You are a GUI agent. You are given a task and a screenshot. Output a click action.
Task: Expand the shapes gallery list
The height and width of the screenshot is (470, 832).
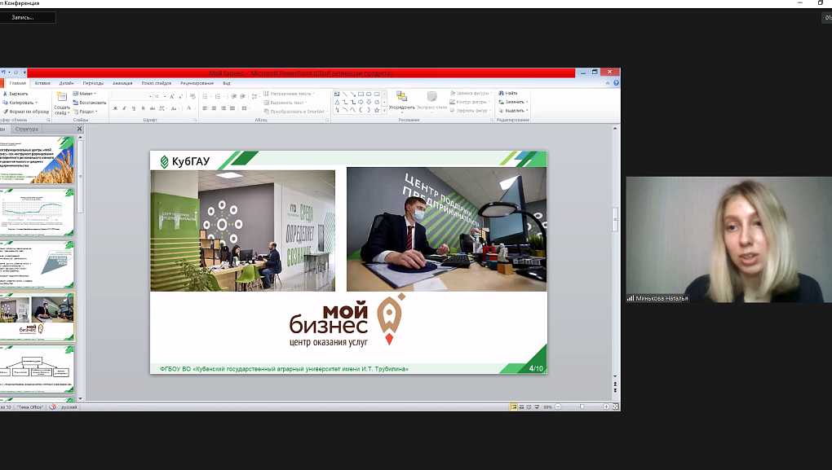click(x=385, y=111)
